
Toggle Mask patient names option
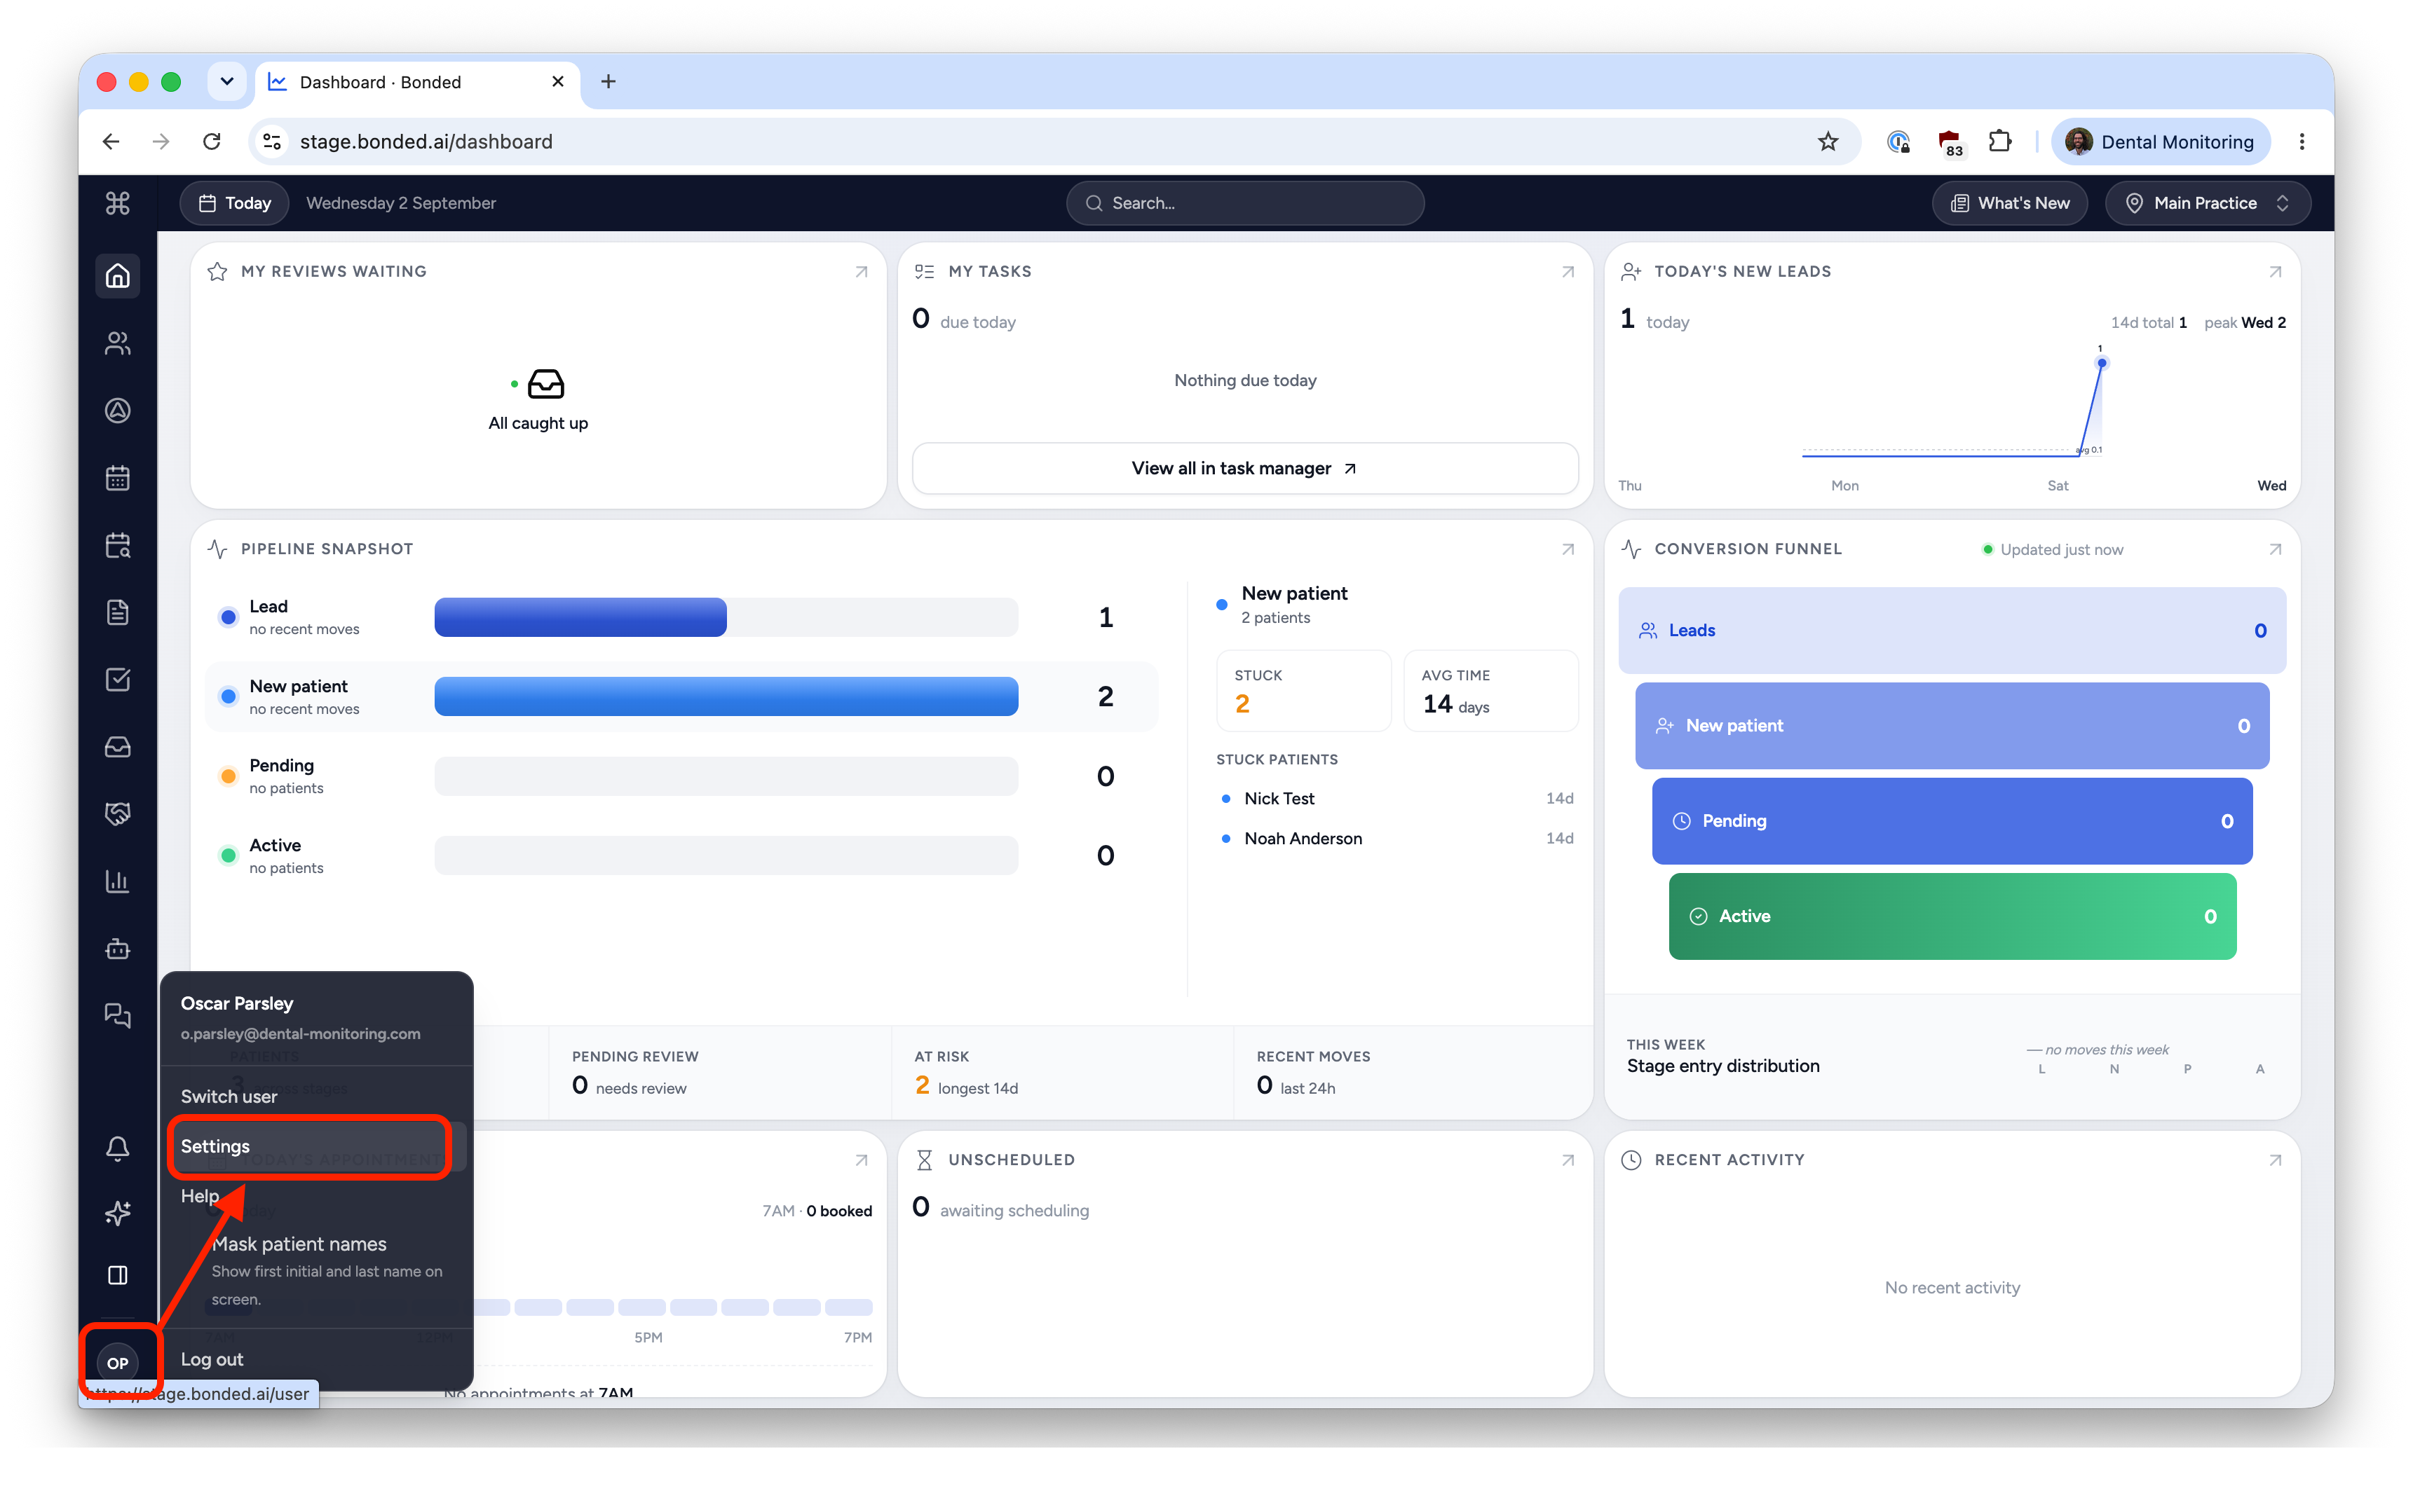[x=316, y=1270]
